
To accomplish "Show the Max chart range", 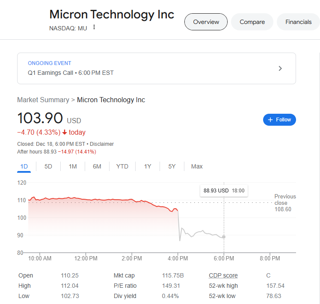I will point(197,166).
